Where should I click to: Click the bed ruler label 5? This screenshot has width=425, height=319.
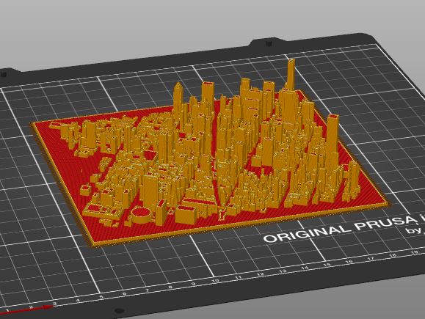(101, 297)
